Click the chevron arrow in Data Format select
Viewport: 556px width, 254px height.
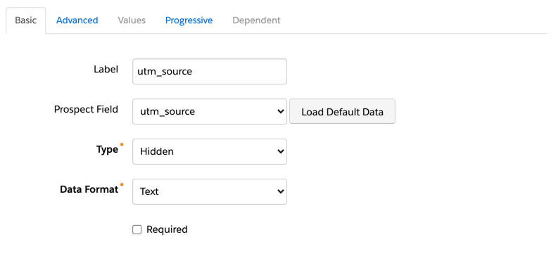coord(281,191)
